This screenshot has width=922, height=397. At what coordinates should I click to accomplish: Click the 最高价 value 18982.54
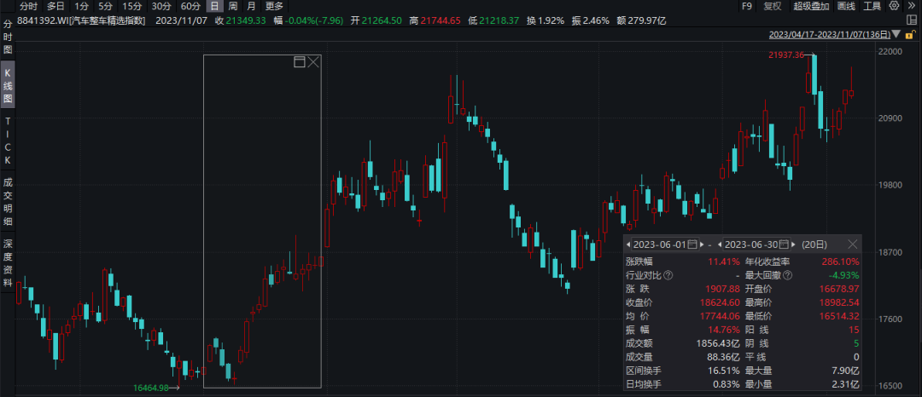click(x=839, y=302)
